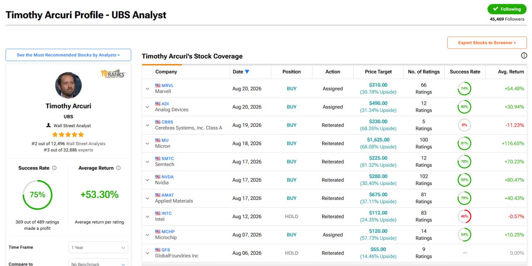This screenshot has width=532, height=266.
Task: Open the NVDA ticker link
Action: coord(167,177)
